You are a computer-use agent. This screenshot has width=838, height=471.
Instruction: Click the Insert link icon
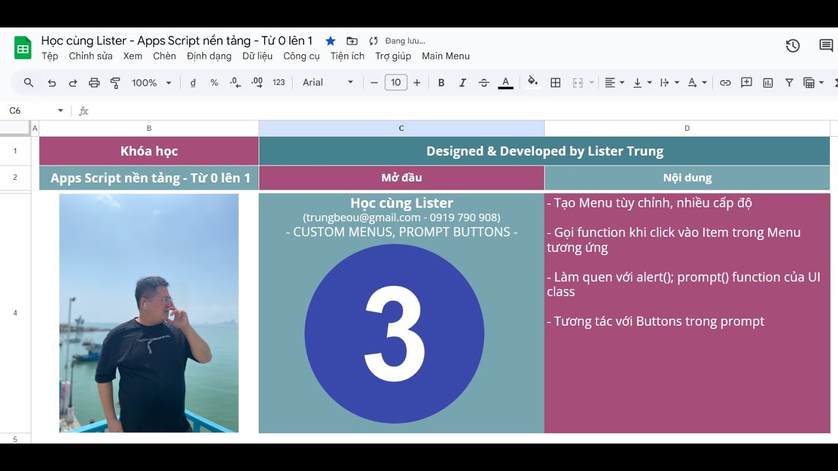pos(725,82)
